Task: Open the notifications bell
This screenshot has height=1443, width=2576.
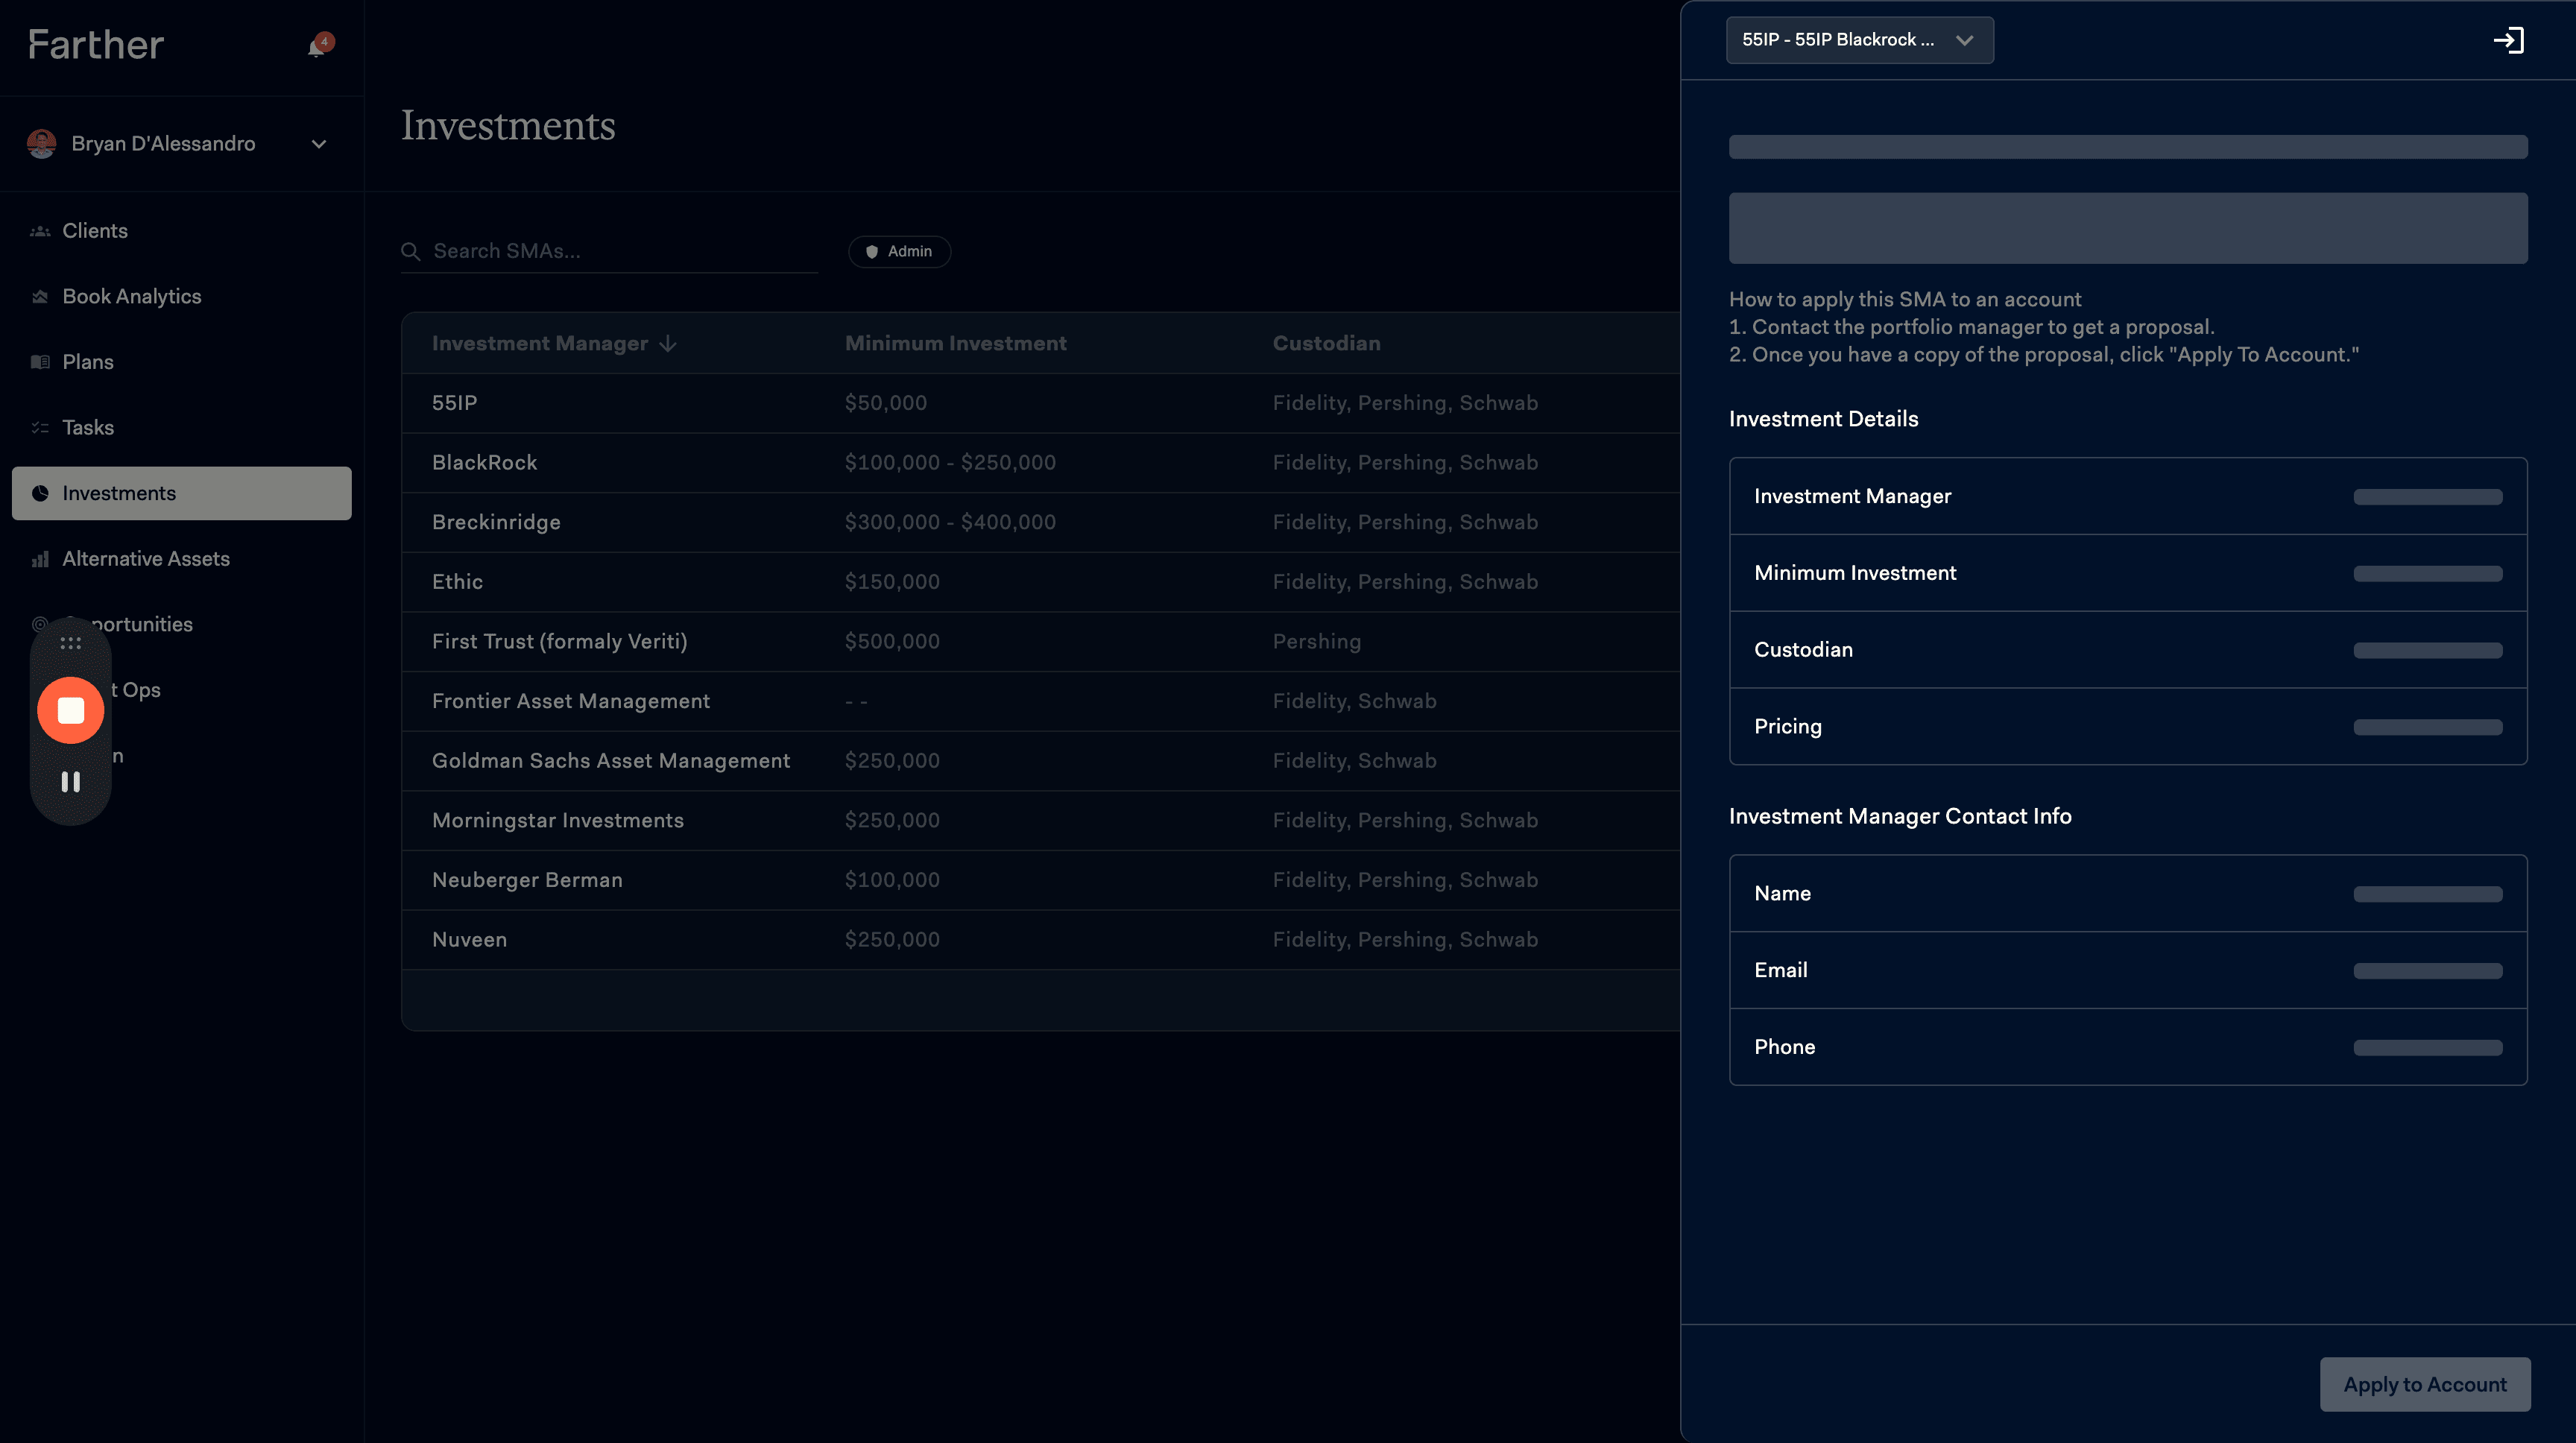Action: pyautogui.click(x=318, y=46)
